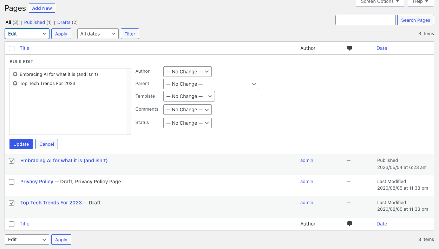Image resolution: width=439 pixels, height=249 pixels.
Task: Cancel the bulk edit
Action: pyautogui.click(x=47, y=144)
